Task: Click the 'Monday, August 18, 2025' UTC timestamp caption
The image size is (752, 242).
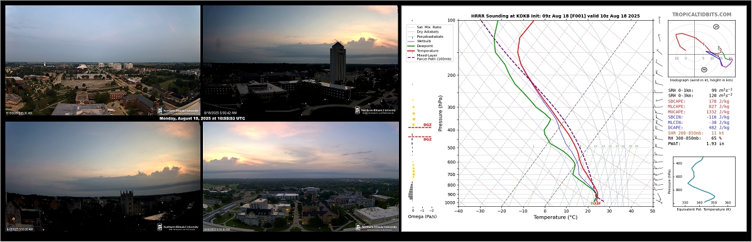Action: [x=202, y=119]
